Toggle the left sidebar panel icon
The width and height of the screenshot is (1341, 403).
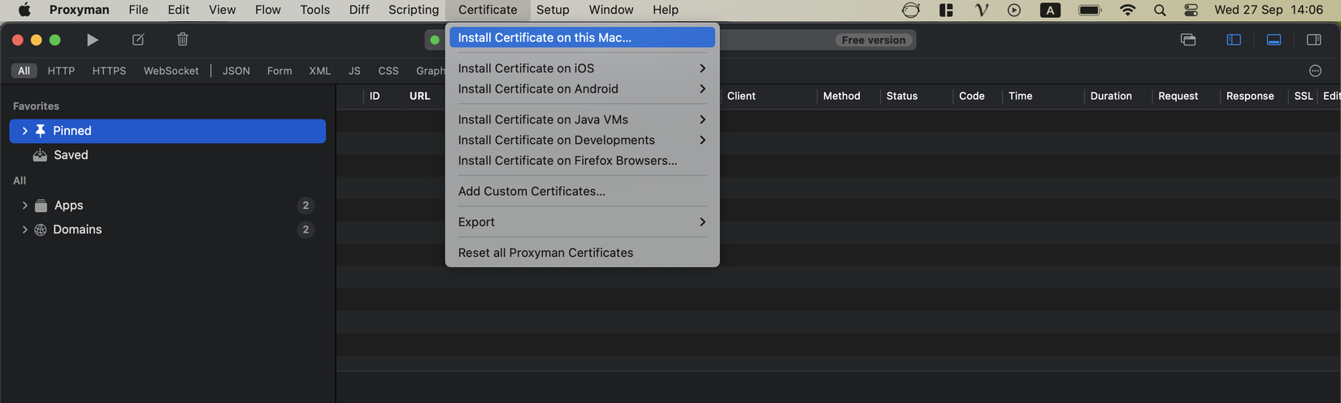point(1234,40)
